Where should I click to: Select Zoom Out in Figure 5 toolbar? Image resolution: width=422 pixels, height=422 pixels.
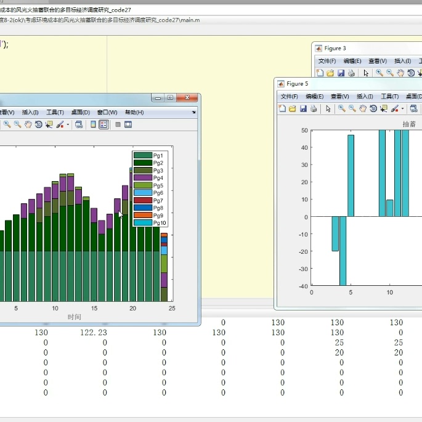tap(352, 108)
